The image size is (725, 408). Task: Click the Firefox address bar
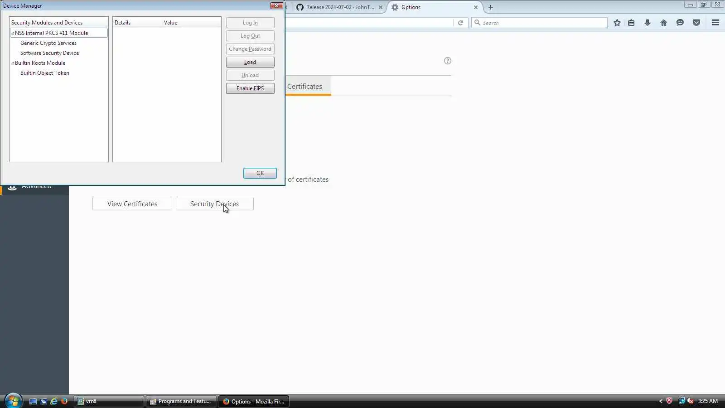369,23
